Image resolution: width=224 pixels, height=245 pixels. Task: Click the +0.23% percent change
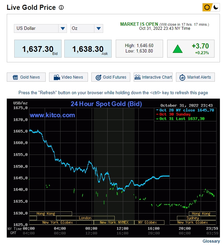[202, 53]
